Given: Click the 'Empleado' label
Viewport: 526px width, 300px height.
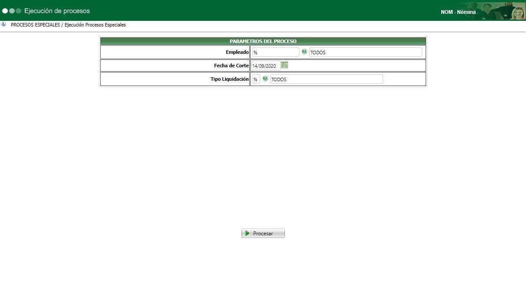Looking at the screenshot, I should click(x=237, y=52).
